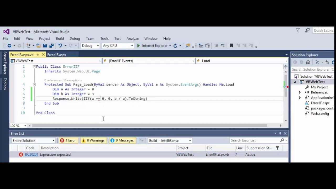Click the Open File folder icon
This screenshot has width=336, height=189.
coord(39,46)
